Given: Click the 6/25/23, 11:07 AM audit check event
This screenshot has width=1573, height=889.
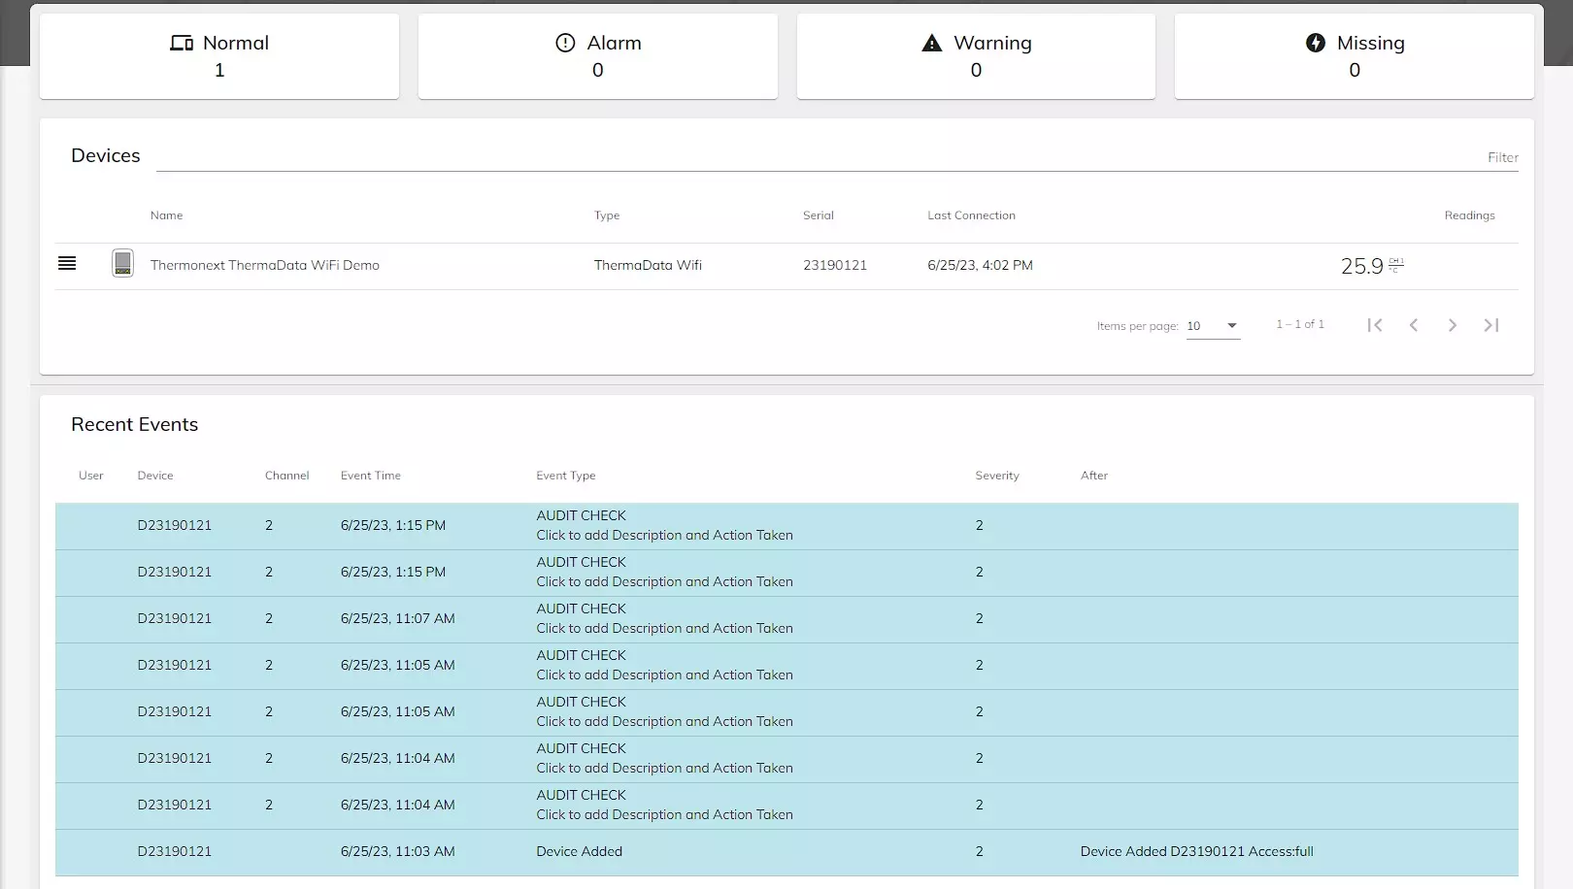Looking at the screenshot, I should (786, 619).
